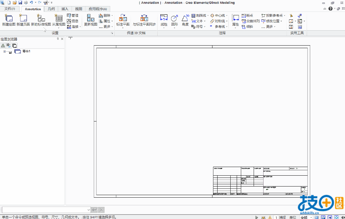Open the 全部 filter combo box in status bar
The width and height of the screenshot is (345, 219).
(306, 217)
